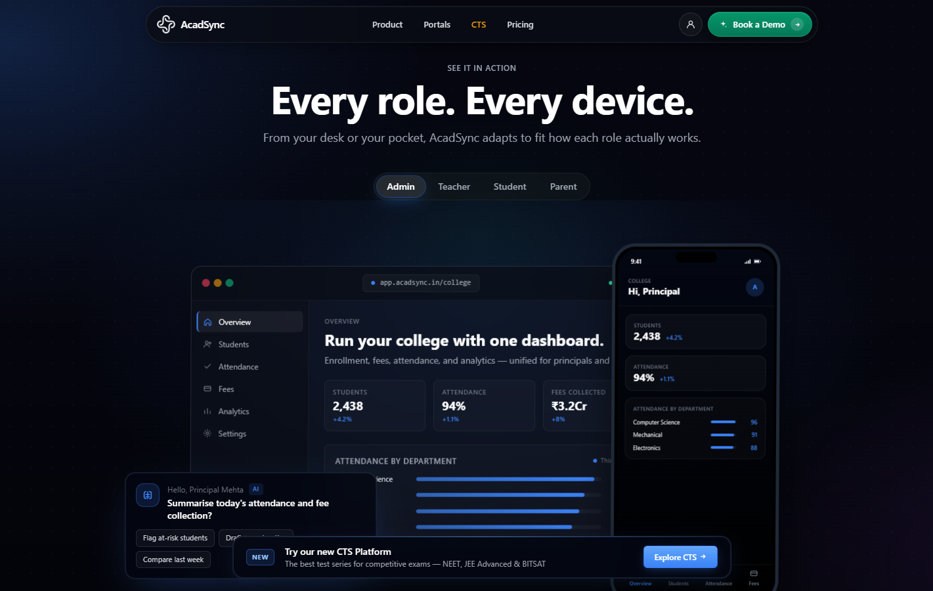
Task: Click the Computer Science progress bar on phone
Action: pos(723,422)
